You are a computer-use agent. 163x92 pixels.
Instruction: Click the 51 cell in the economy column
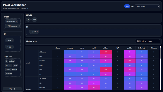(x=70, y=87)
